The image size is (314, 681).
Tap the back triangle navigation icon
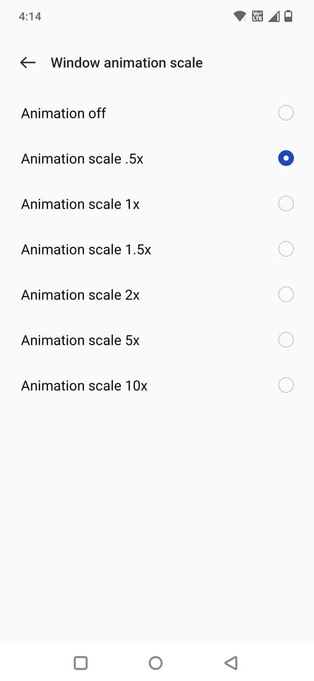click(x=231, y=663)
